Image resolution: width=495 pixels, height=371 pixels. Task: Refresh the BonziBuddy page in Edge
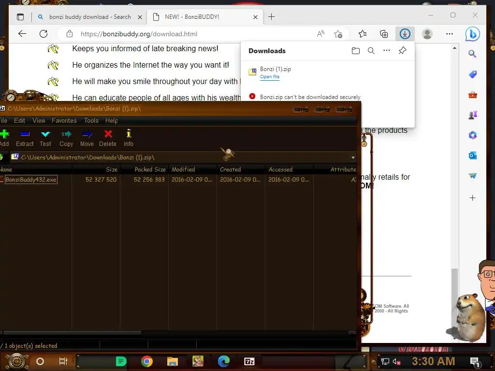point(44,34)
